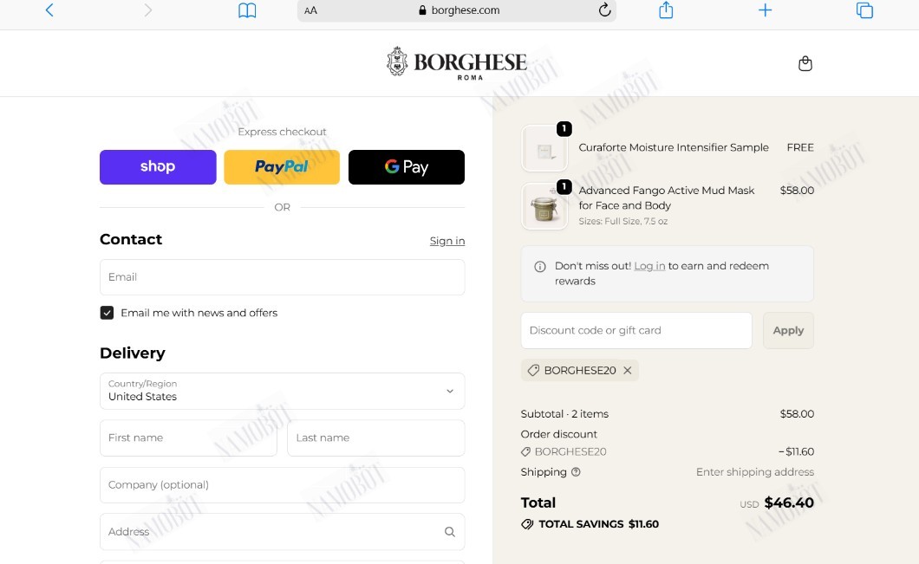Click Curaforte Moisture Intensifier Sample thumbnail
The width and height of the screenshot is (919, 564).
tap(544, 149)
